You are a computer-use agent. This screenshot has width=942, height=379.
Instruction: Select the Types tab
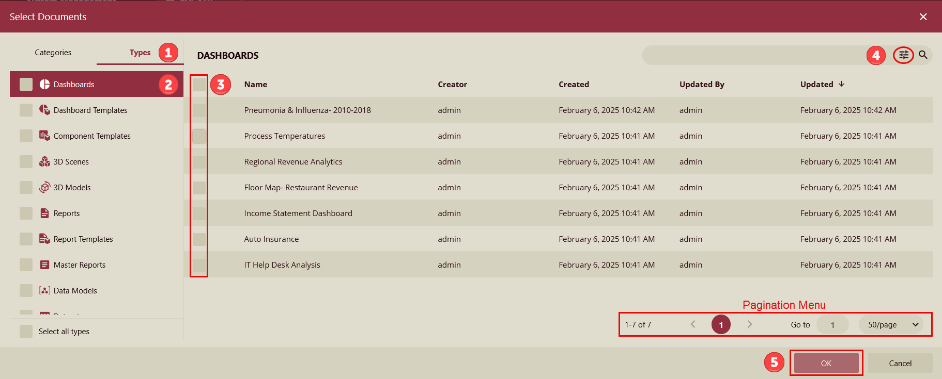pyautogui.click(x=140, y=53)
